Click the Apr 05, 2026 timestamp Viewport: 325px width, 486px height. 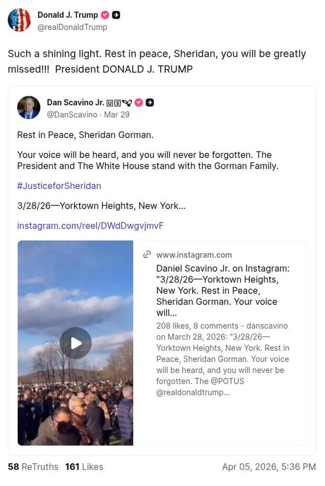(269, 467)
